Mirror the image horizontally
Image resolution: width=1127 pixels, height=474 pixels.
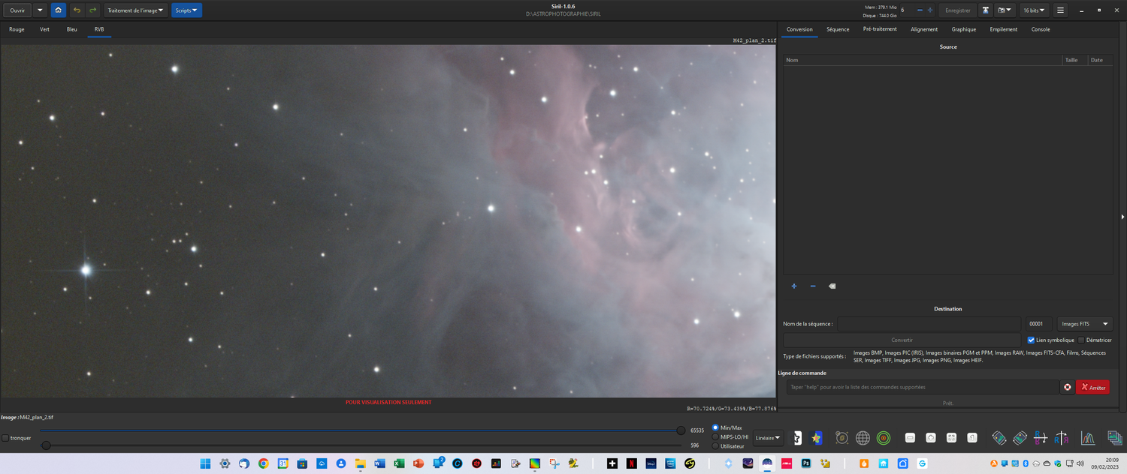click(x=1062, y=437)
